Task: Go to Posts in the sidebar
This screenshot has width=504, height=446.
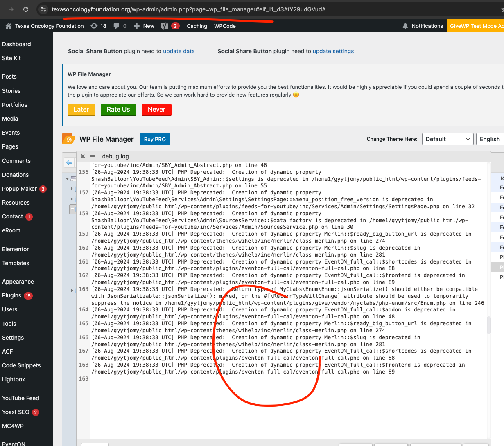Action: pyautogui.click(x=9, y=77)
